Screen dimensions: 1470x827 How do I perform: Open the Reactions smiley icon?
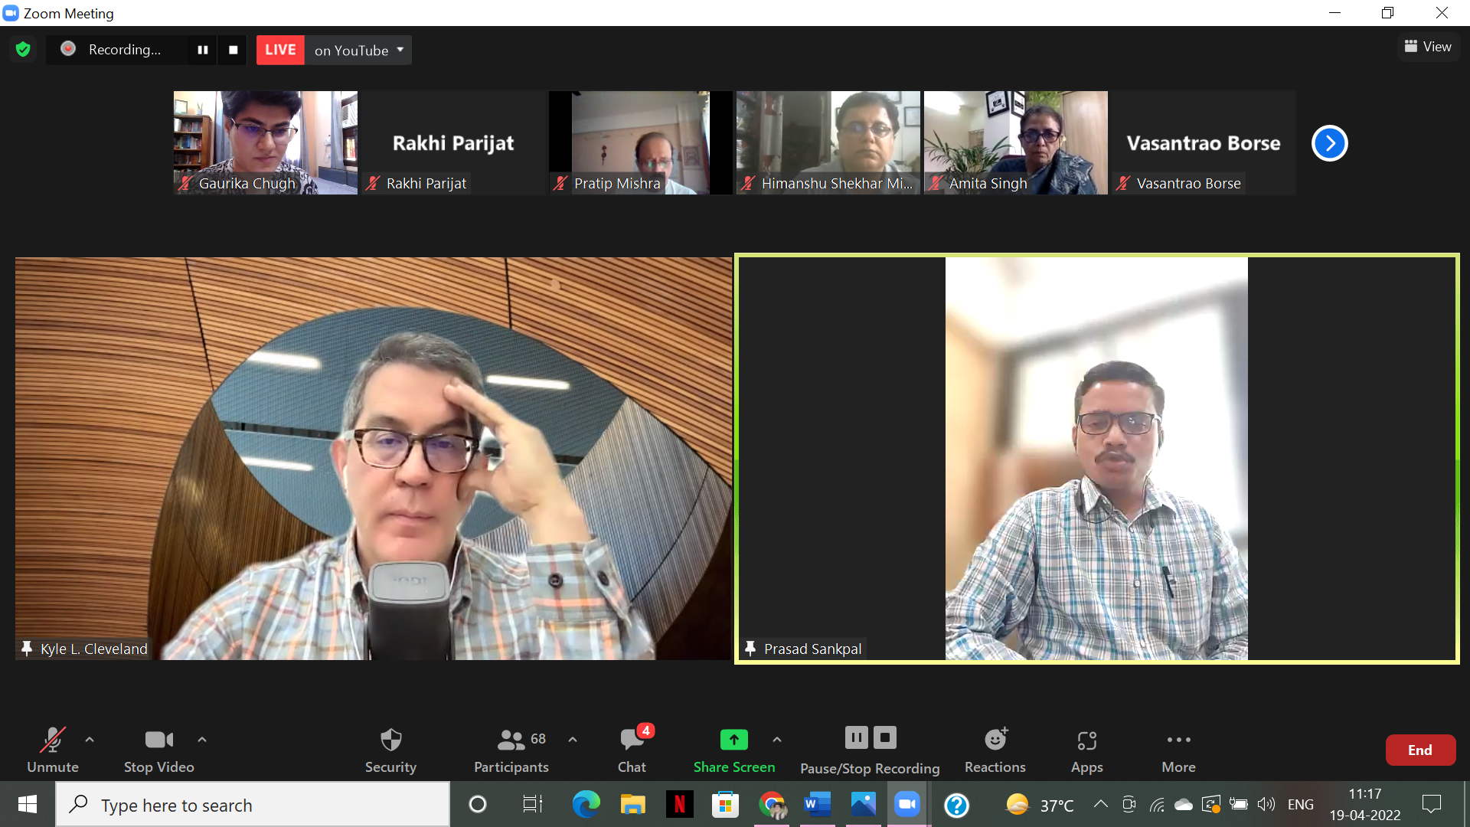point(995,740)
